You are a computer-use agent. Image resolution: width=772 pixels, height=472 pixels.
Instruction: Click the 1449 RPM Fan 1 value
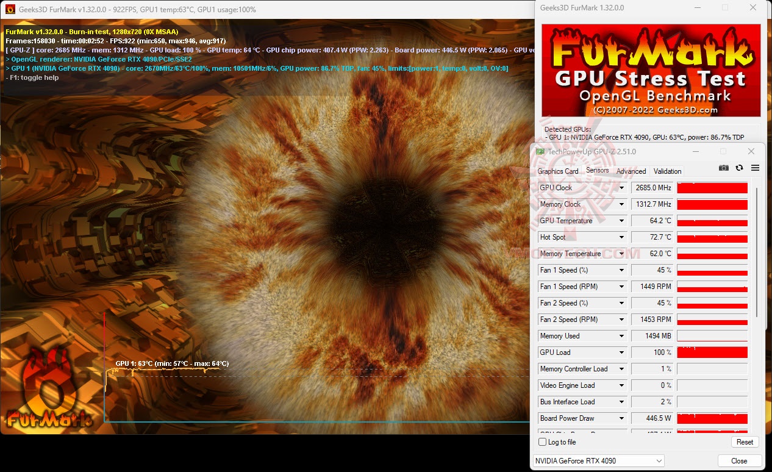click(652, 287)
